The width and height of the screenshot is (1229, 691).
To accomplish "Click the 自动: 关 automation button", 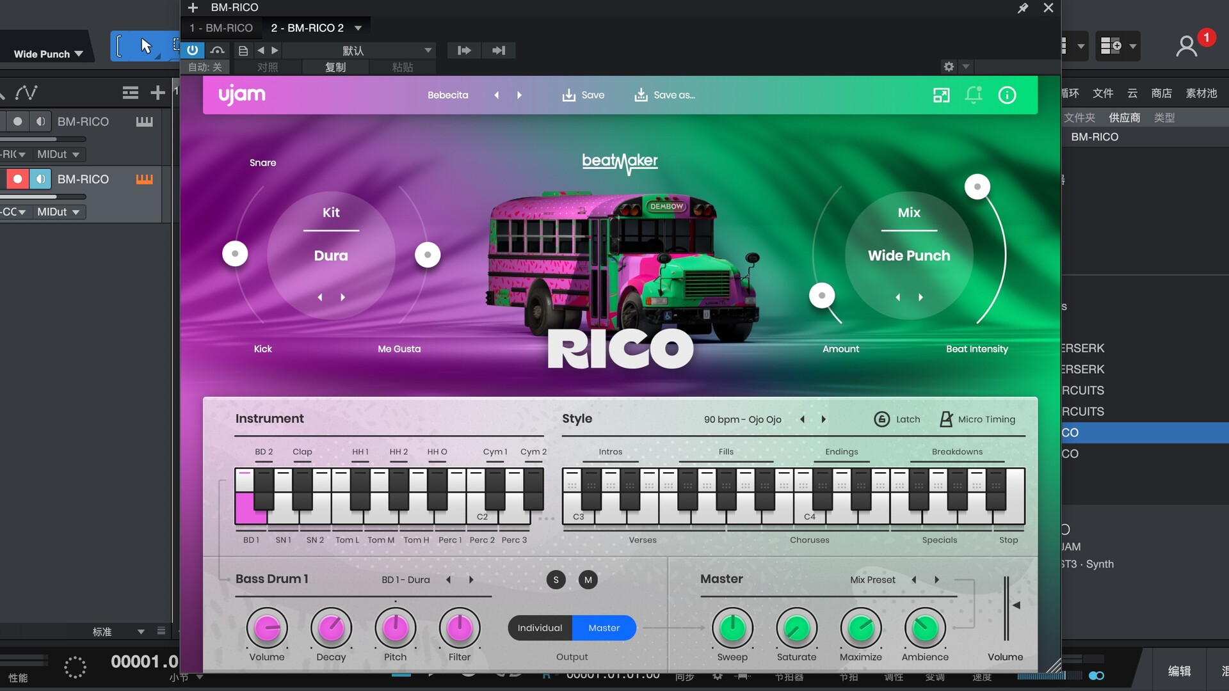I will click(x=205, y=67).
